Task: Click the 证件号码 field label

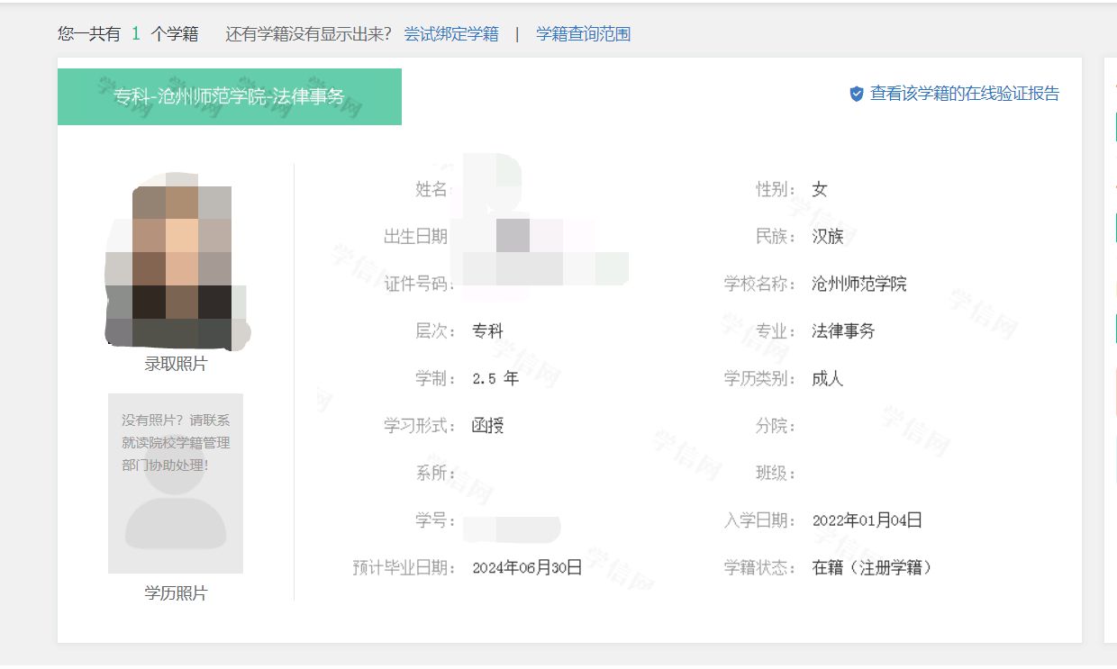Action: [419, 285]
